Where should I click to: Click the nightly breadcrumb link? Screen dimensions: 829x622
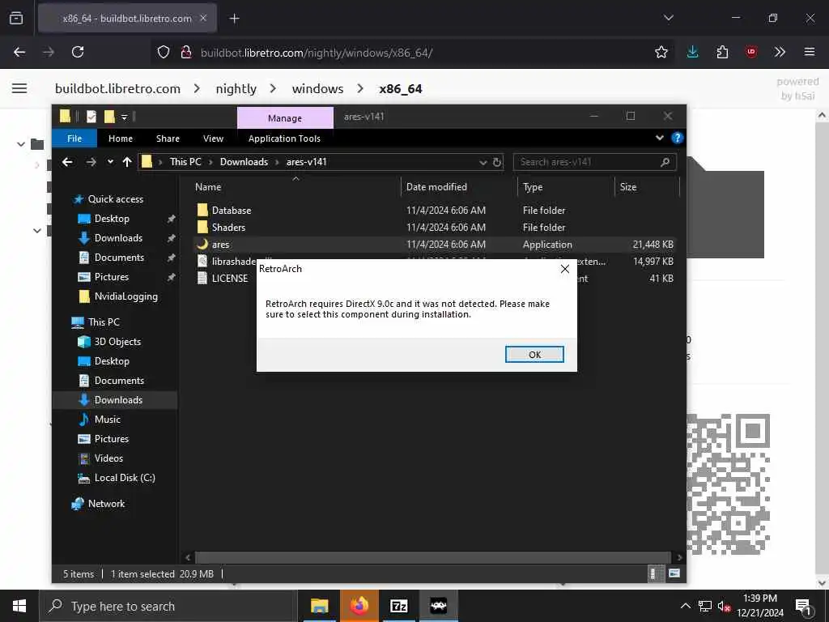pyautogui.click(x=236, y=89)
